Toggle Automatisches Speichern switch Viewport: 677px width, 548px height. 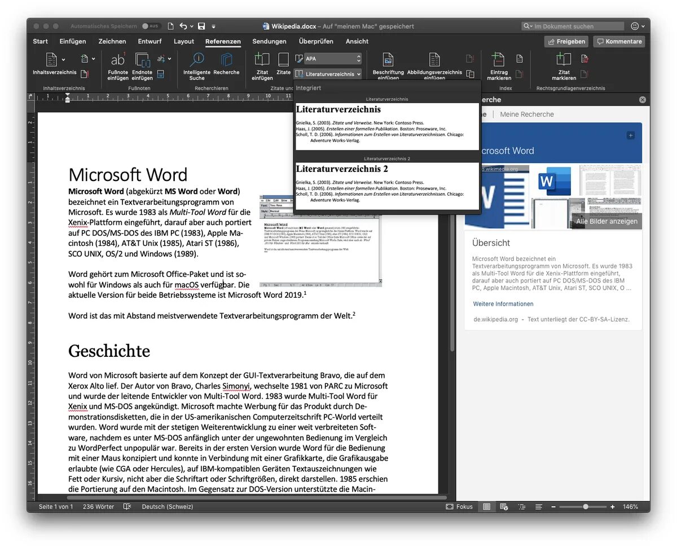tap(151, 26)
